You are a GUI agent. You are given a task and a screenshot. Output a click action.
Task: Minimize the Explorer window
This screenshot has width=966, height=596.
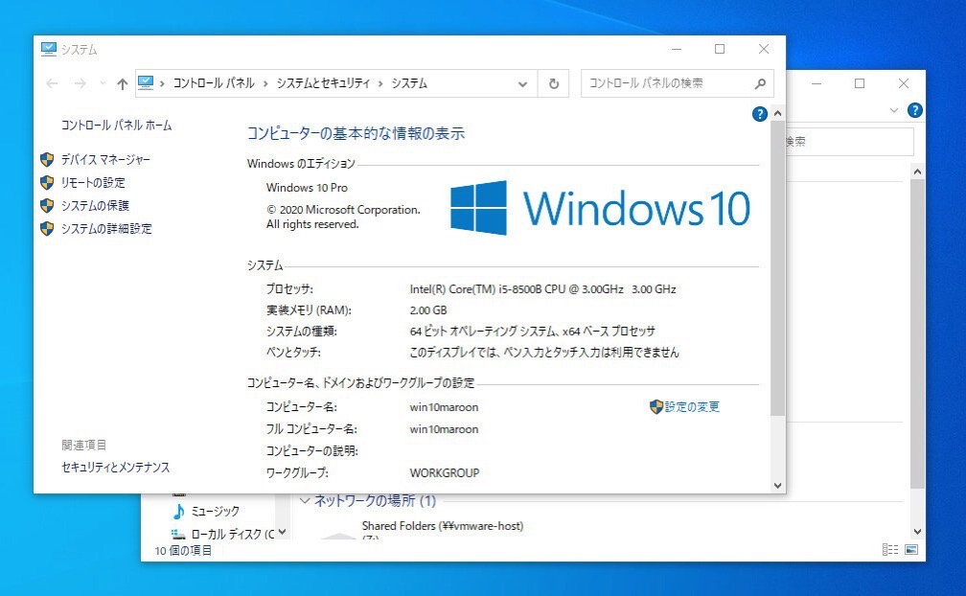(x=816, y=83)
